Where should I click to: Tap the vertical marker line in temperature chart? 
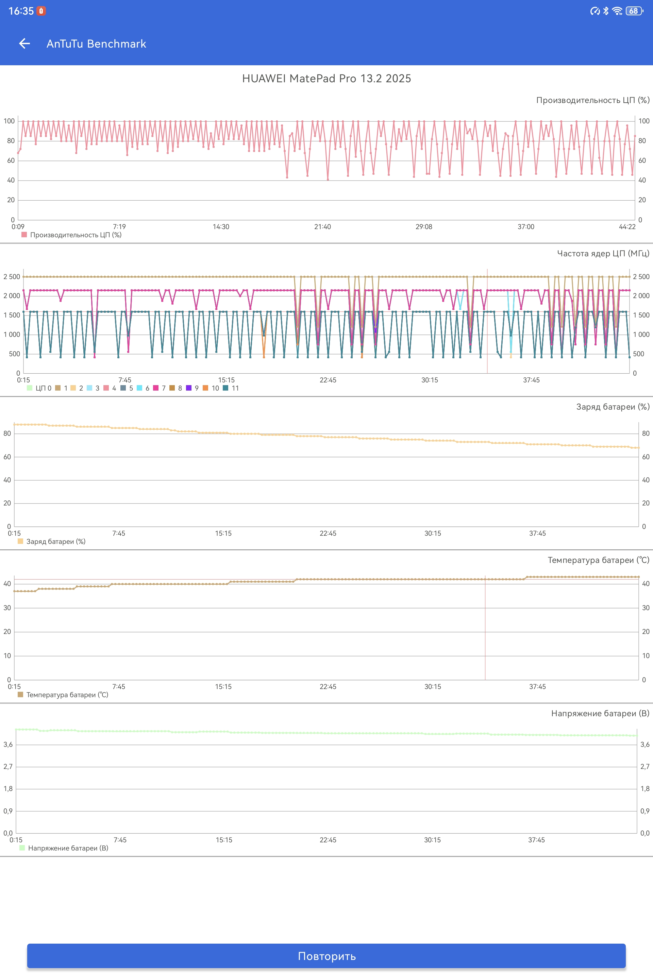[x=485, y=628]
